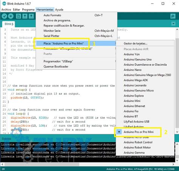The image size is (179, 171).
Task: Select the Arduino/Genuino Micro board
Action: [x=145, y=90]
